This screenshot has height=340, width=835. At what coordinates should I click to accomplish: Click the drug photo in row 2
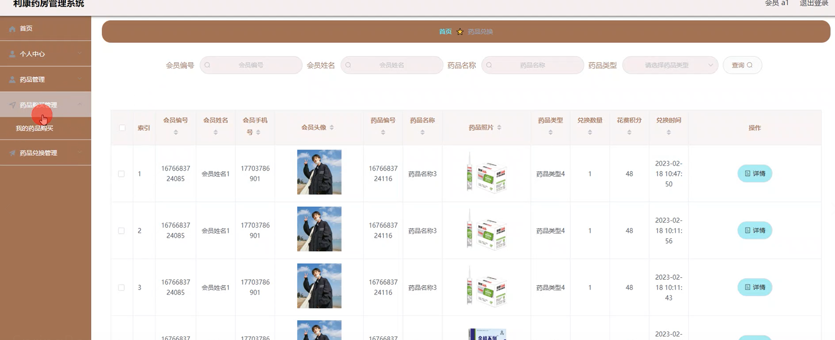(x=486, y=229)
